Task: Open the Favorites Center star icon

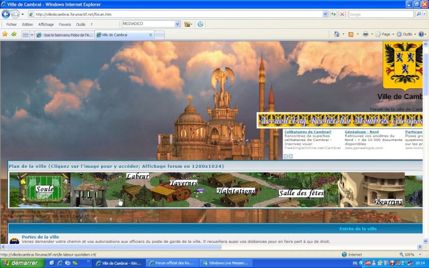Action: click(5, 34)
